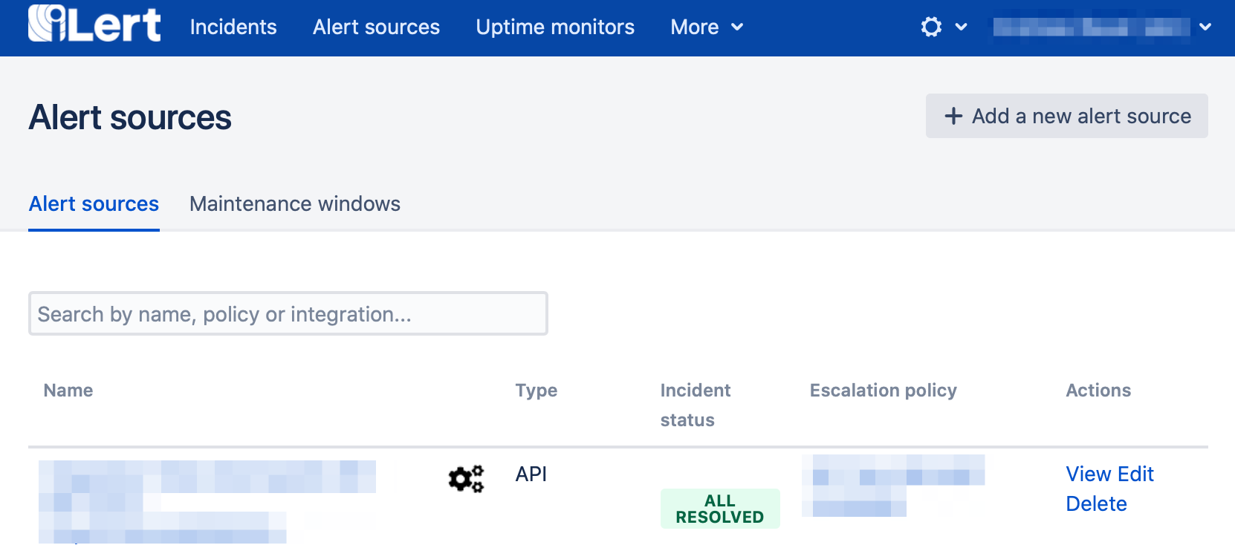Expand the user account dropdown arrow
The image size is (1235, 548).
point(1205,27)
